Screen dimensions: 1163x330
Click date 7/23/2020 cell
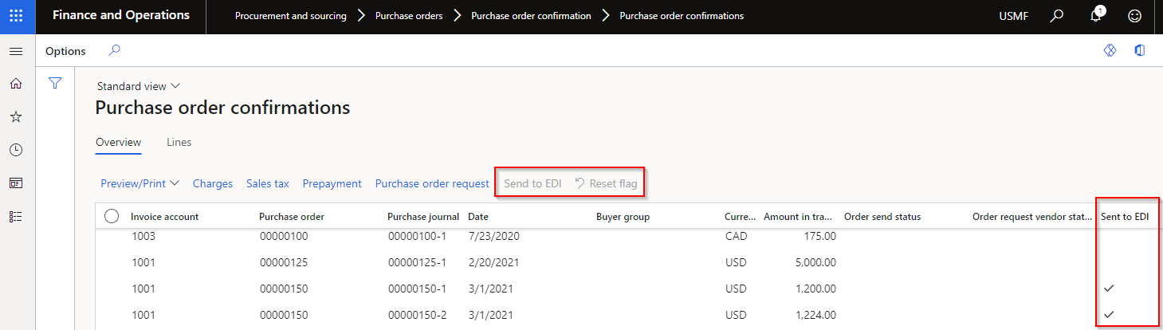(493, 236)
